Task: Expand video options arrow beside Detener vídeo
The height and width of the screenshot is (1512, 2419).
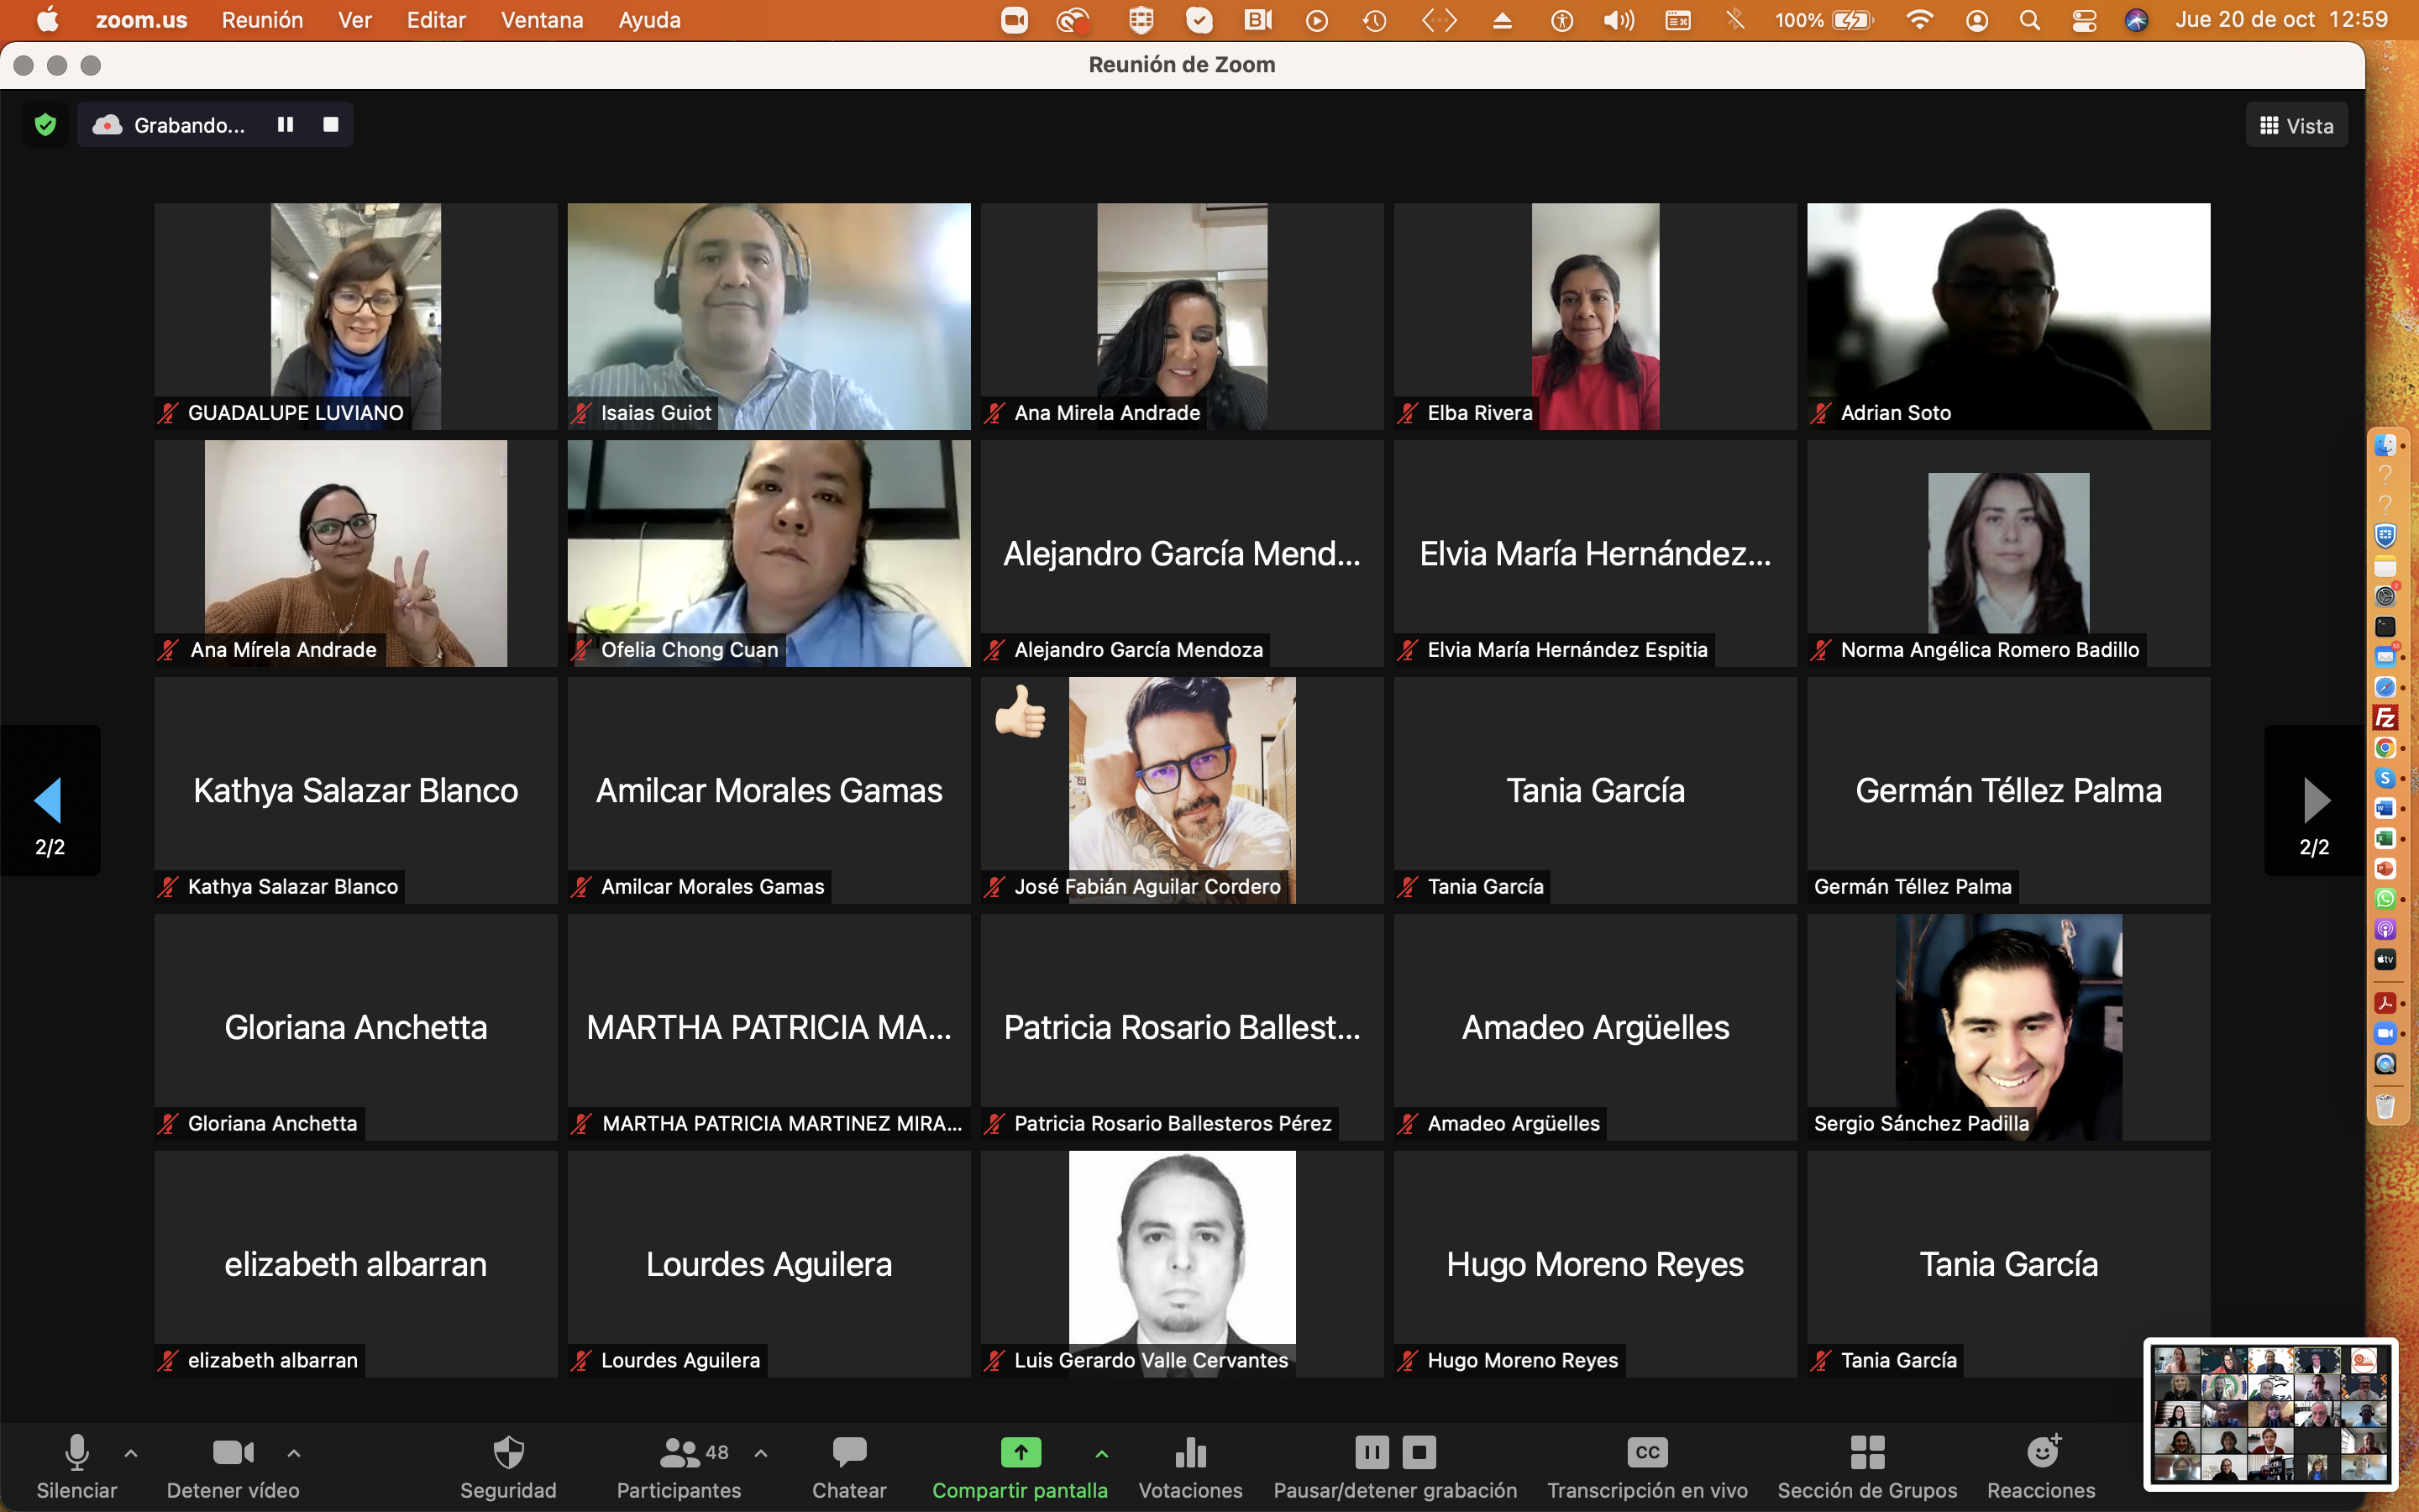Action: (294, 1453)
